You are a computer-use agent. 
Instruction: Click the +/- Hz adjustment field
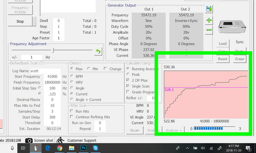31,57
